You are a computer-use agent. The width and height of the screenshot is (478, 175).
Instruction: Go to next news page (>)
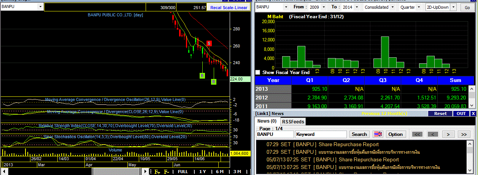pos(449,134)
